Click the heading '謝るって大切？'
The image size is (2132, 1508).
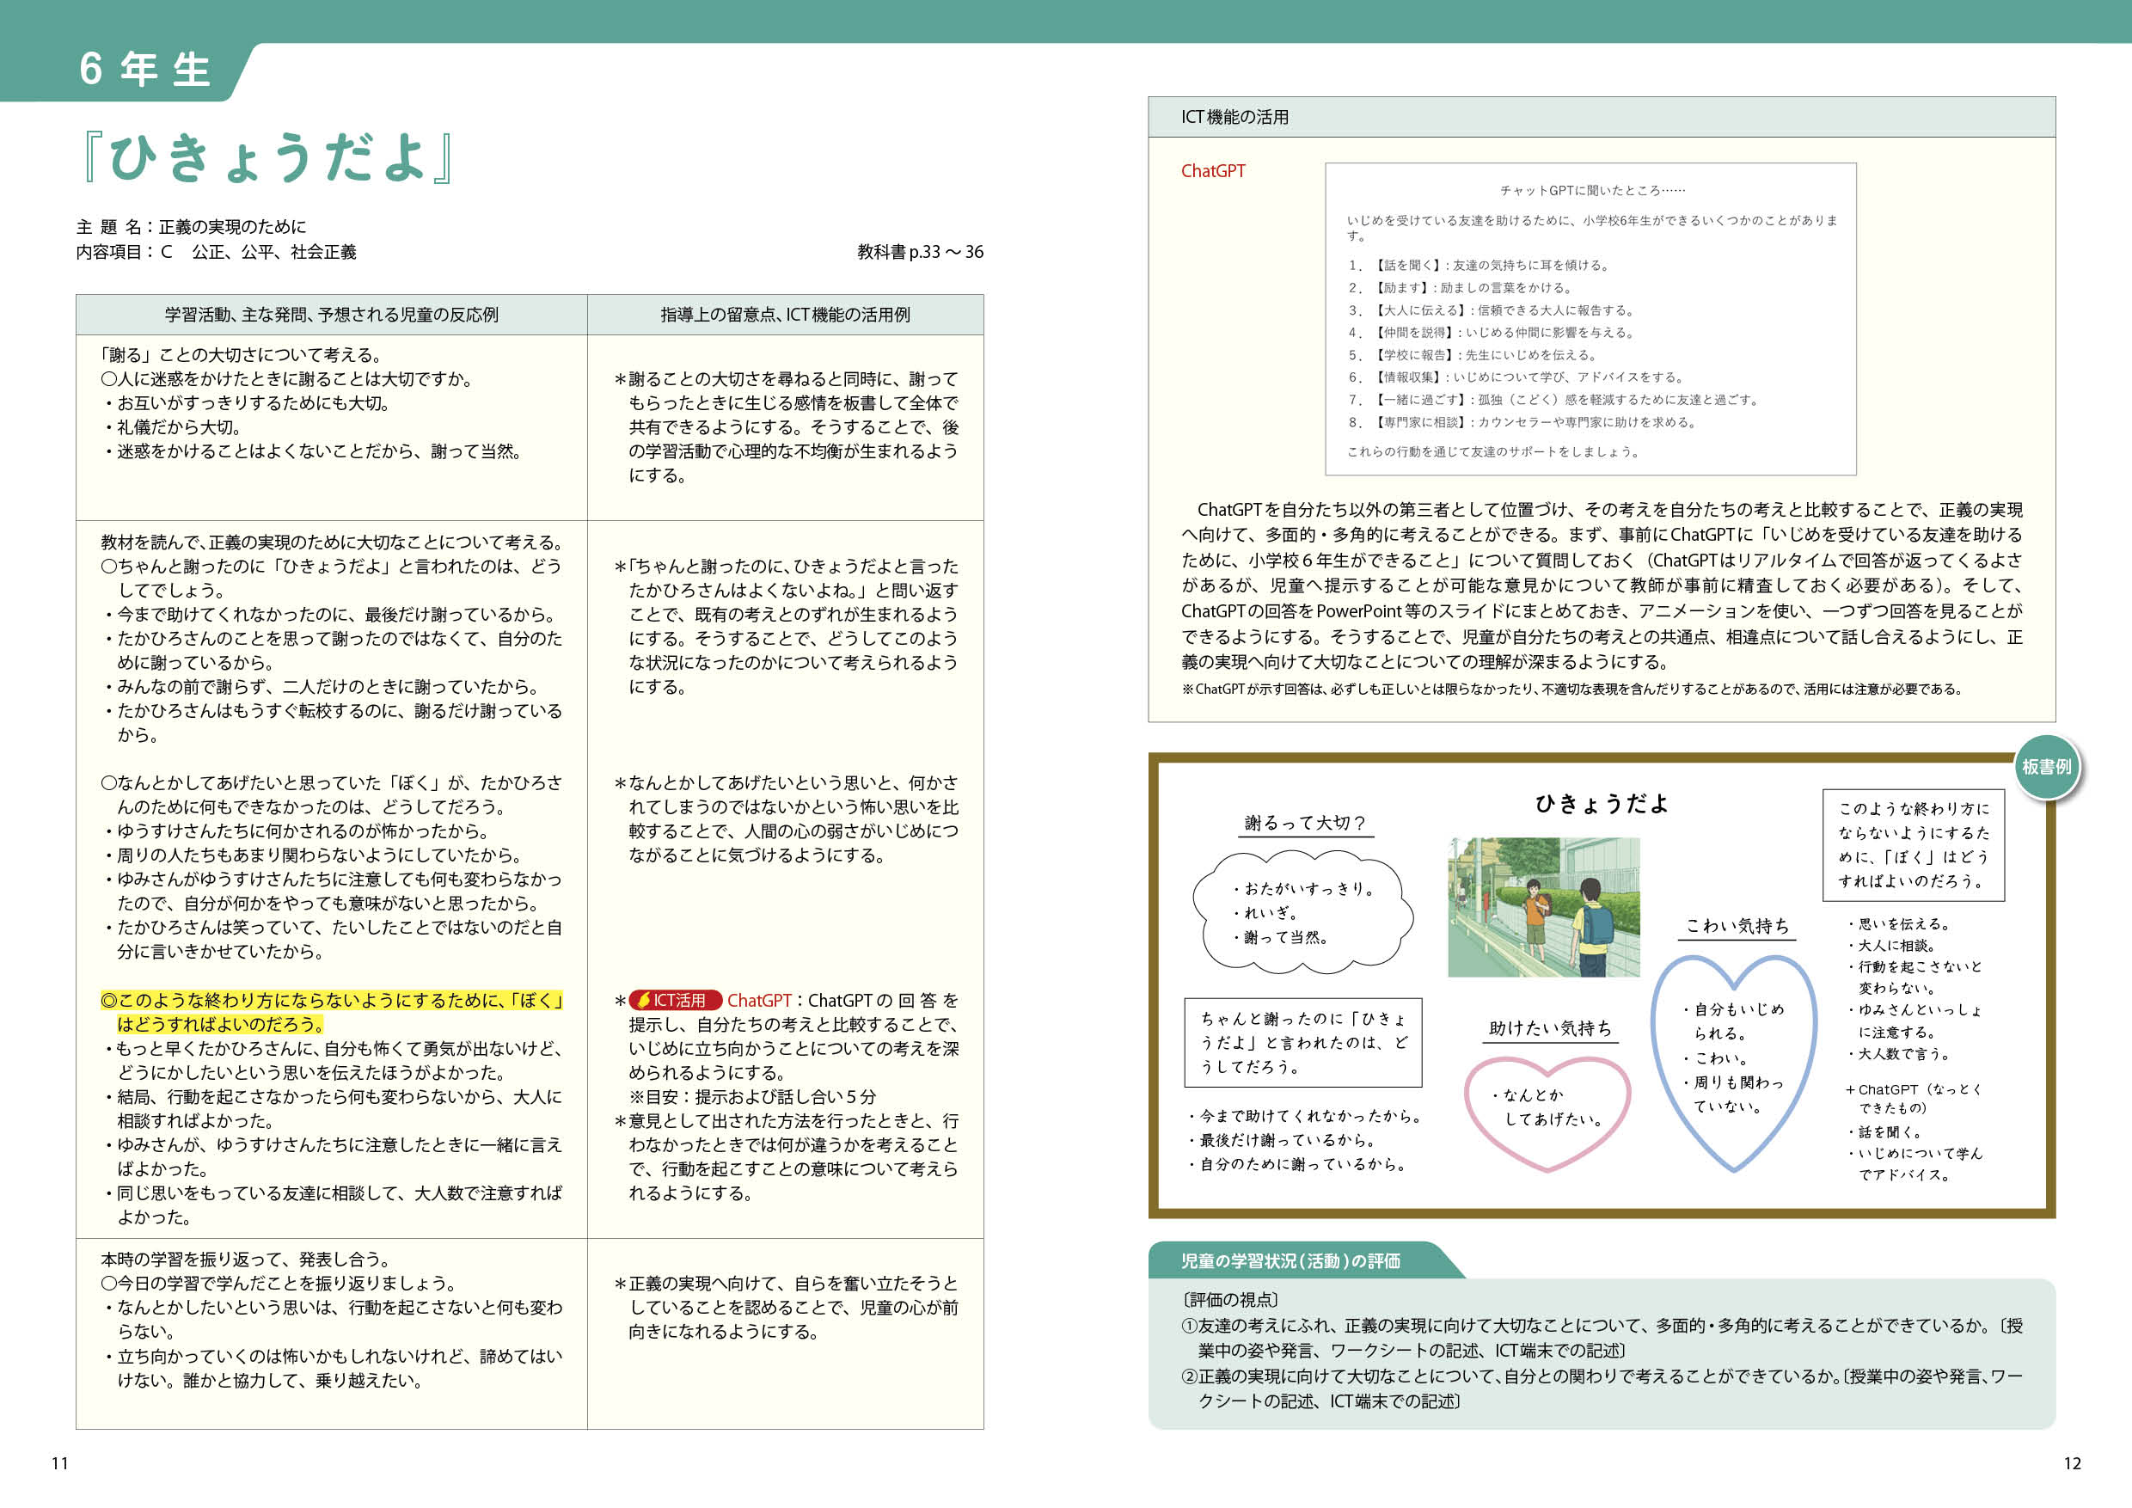coord(1305,823)
